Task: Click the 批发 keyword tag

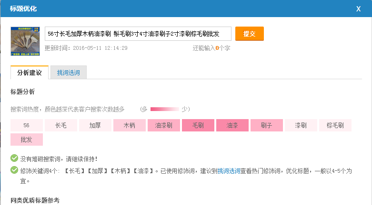Action: point(26,140)
